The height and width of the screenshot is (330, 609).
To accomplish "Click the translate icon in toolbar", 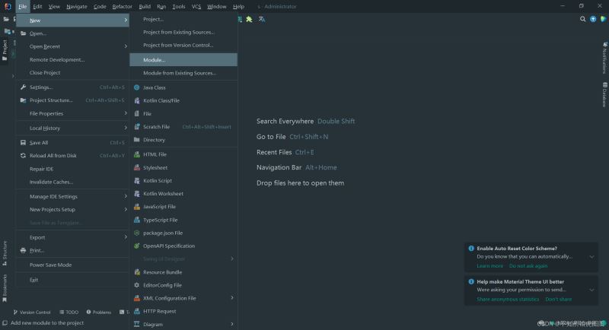I will 262,19.
